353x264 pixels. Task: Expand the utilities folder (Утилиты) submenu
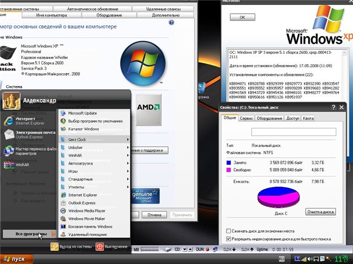(x=94, y=187)
